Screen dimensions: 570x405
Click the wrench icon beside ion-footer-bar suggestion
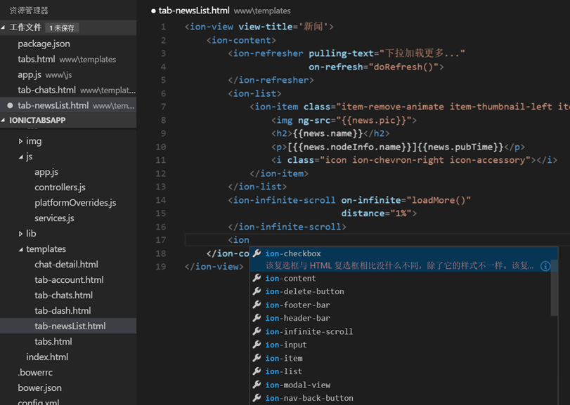(257, 305)
